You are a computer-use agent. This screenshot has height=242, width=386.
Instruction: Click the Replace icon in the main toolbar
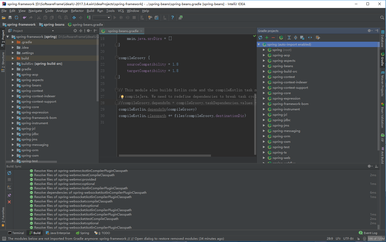click(66, 18)
